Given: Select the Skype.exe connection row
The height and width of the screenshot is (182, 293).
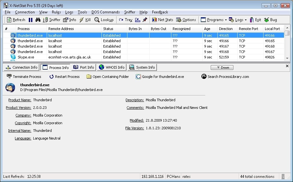Looking at the screenshot, I should (x=143, y=57).
